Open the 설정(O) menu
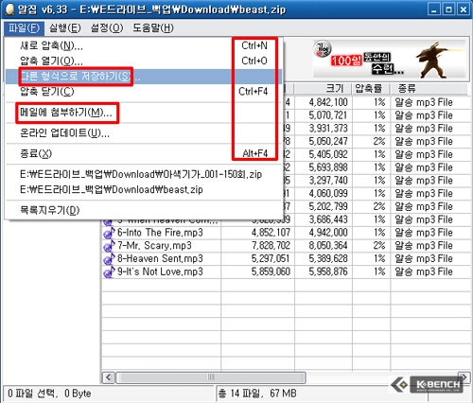473x403 pixels. 107,28
